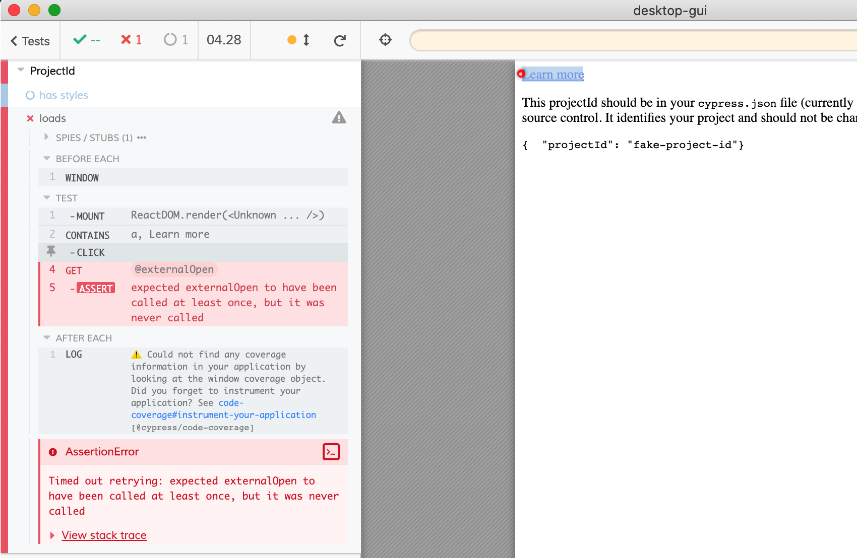Click the yellow warning icon in the coverage LOG

coord(135,354)
